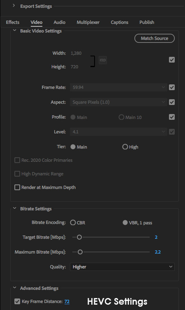Switch to the Effects tab

[13, 22]
